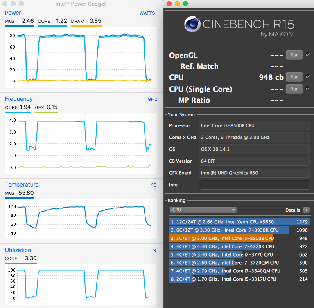314x308 pixels.
Task: Click the Cinebench R15 logo icon
Action: pos(192,24)
